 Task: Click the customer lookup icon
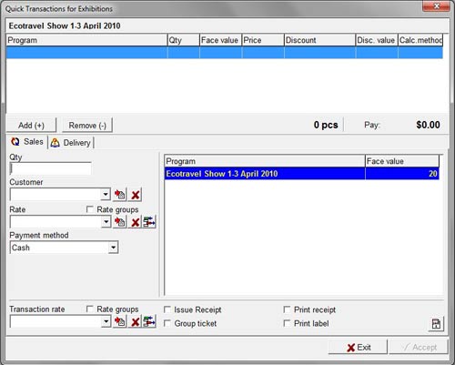120,195
